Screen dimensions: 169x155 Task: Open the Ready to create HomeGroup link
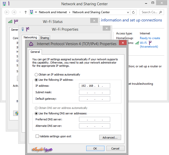click(150, 38)
